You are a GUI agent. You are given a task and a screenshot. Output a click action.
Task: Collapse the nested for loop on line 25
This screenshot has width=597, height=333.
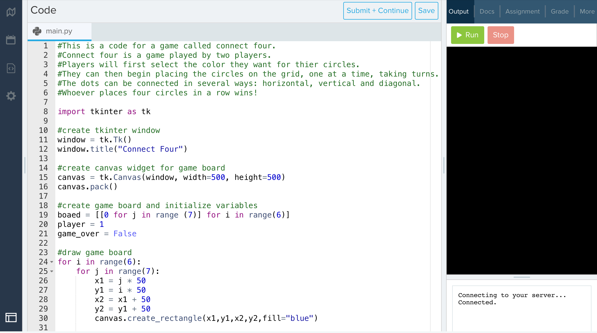(x=52, y=271)
